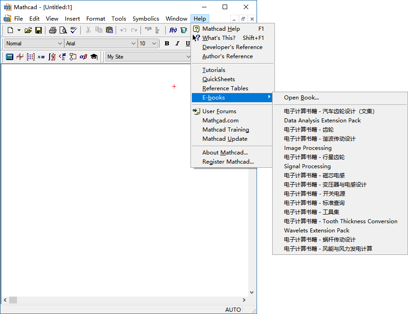Open the Vector and Matrix toolbar icon

click(30, 57)
